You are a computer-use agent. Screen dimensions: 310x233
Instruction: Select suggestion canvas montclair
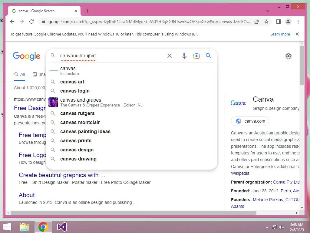(131, 123)
